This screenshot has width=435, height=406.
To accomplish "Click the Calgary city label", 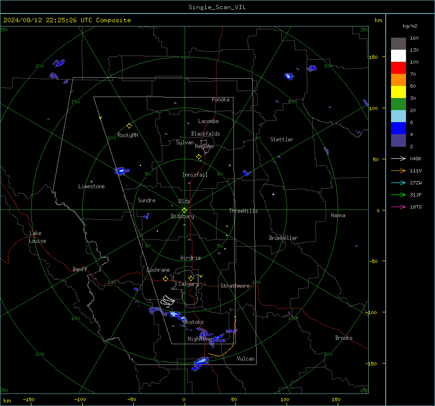I will pos(188,284).
